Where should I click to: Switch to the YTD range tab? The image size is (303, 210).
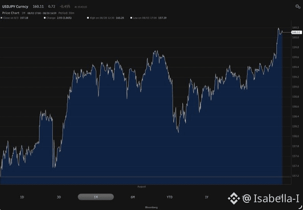[x=169, y=197]
